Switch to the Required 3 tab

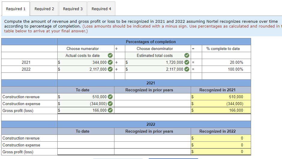(x=73, y=9)
